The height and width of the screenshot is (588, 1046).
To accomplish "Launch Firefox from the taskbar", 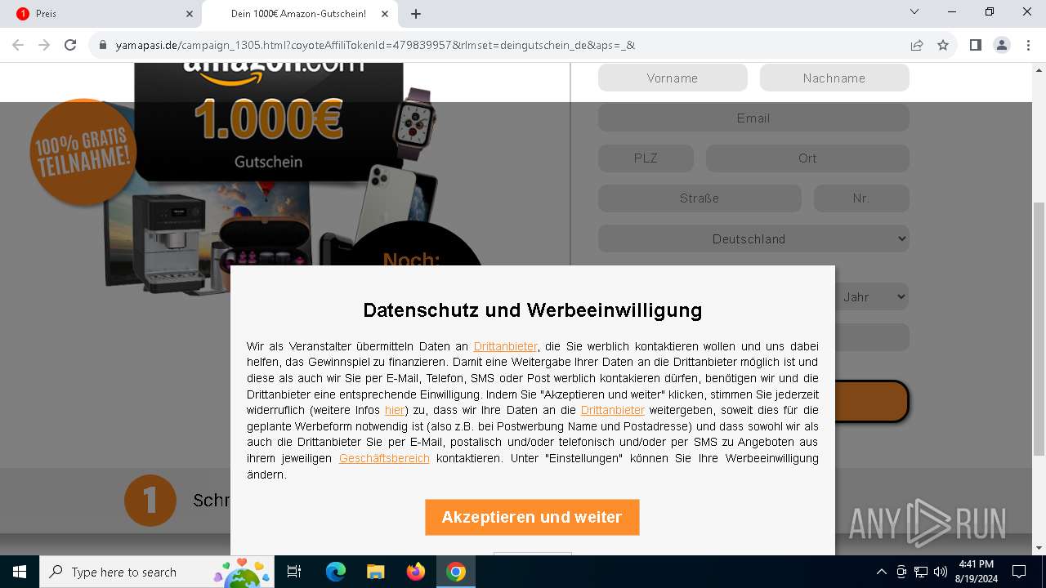I will 415,572.
